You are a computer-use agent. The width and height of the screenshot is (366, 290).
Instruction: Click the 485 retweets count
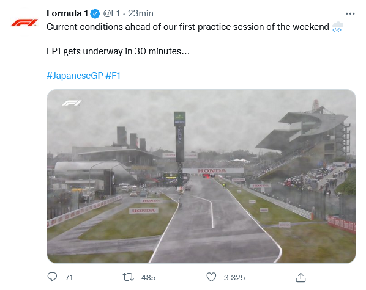[148, 277]
